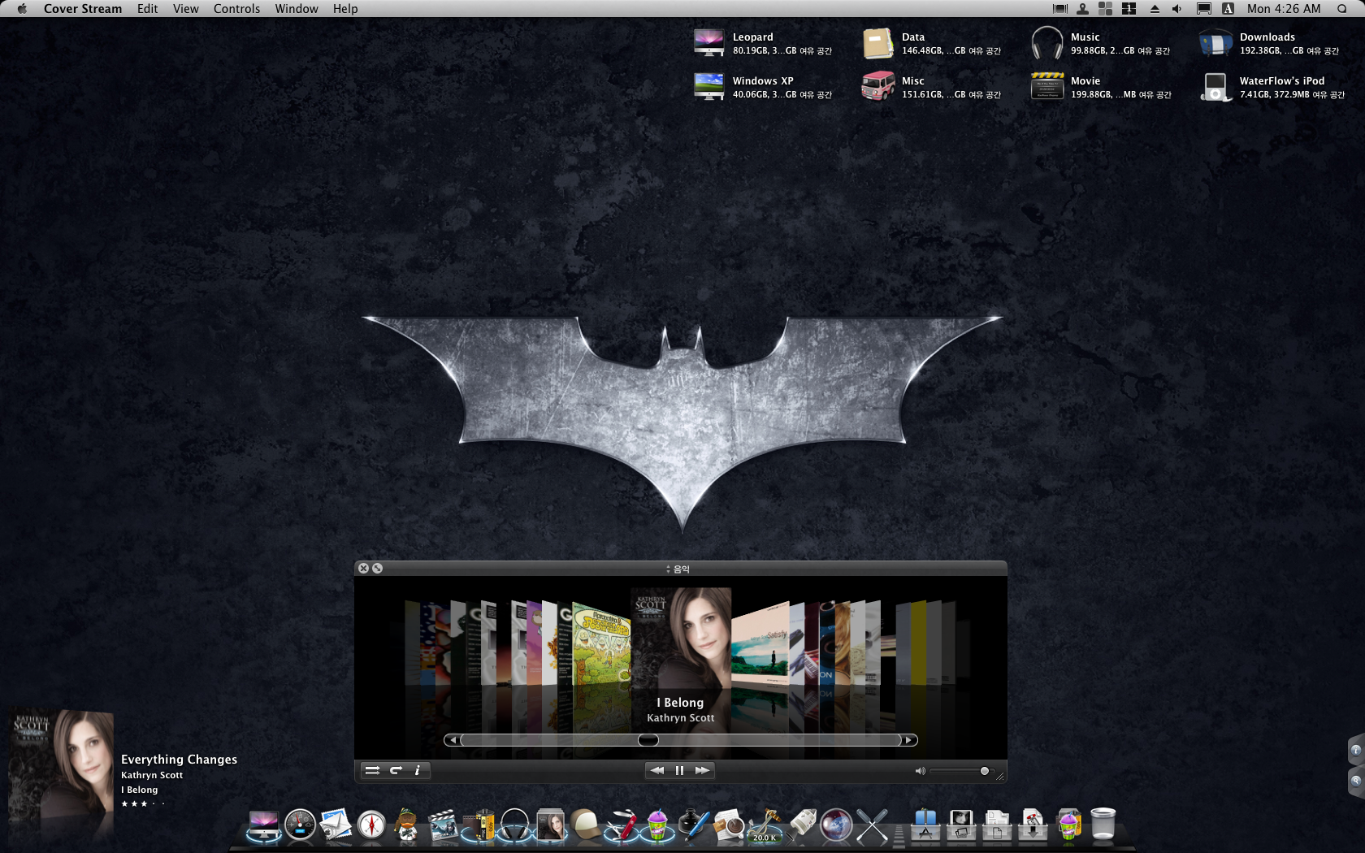This screenshot has width=1365, height=853.
Task: Adjust the player volume slider
Action: pos(961,771)
